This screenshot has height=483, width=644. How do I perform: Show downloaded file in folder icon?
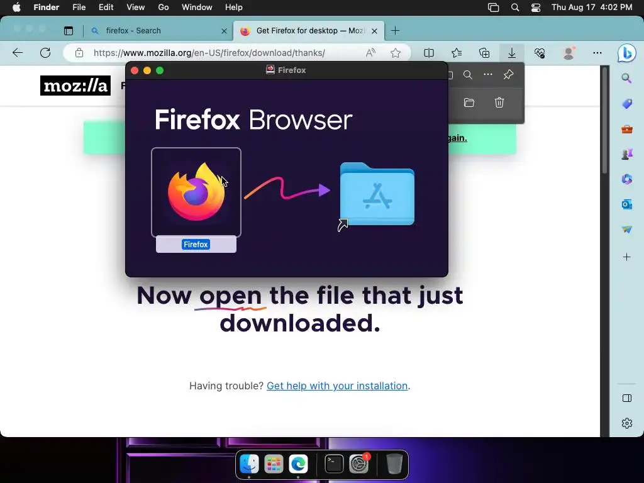tap(469, 103)
